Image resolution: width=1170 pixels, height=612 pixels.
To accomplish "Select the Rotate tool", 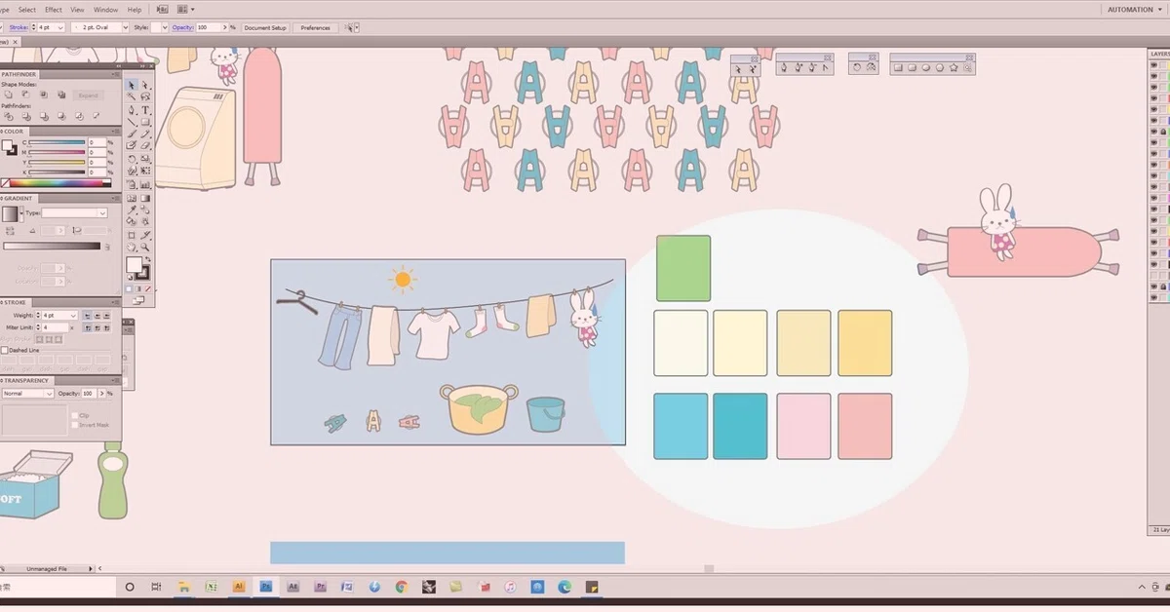I will (x=132, y=159).
